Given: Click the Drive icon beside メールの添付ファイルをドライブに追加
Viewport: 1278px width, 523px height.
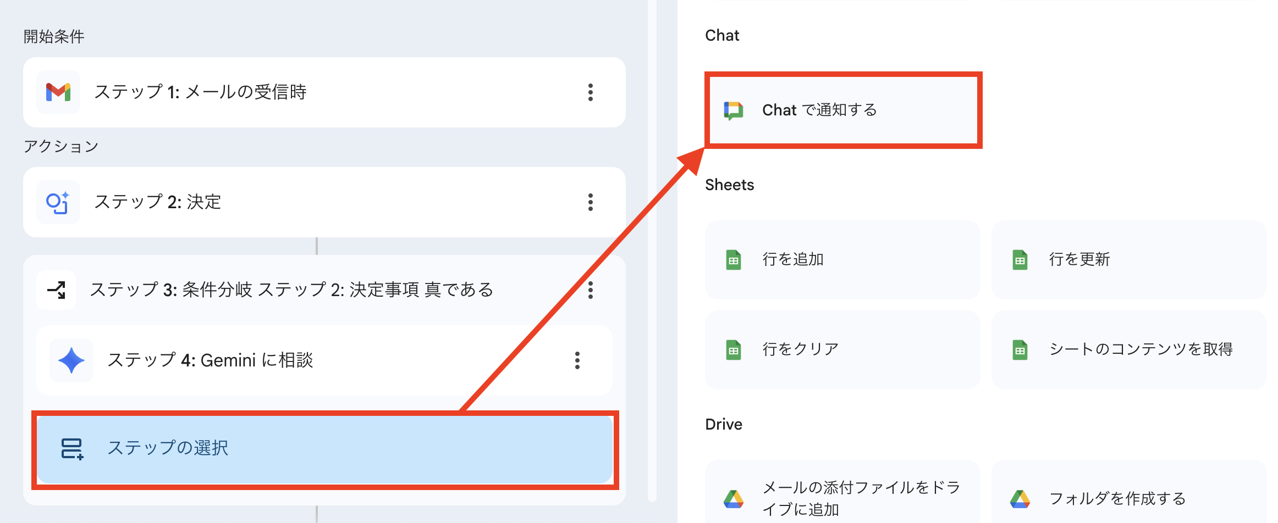Looking at the screenshot, I should (x=734, y=499).
